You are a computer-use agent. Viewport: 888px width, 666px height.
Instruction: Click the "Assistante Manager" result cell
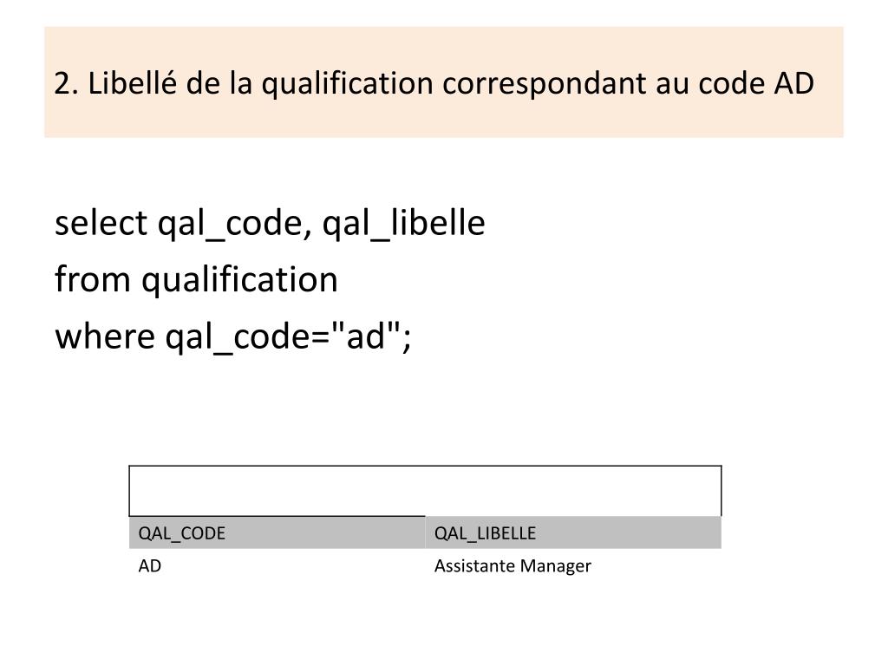click(x=513, y=566)
